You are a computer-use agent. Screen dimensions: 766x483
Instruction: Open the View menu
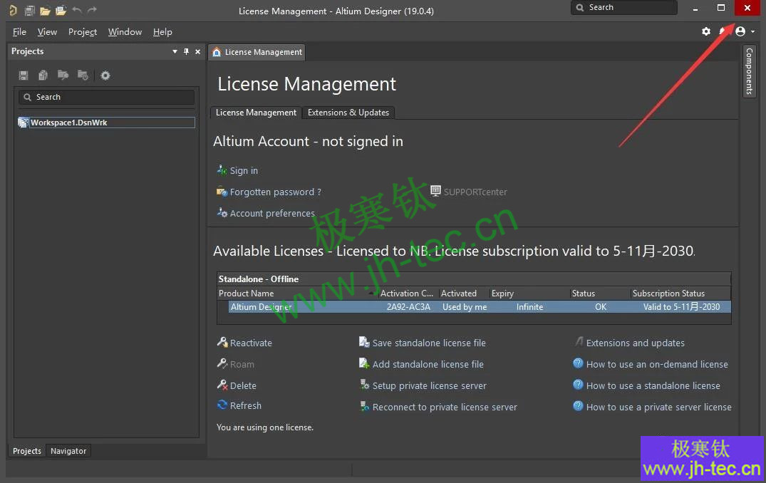tap(48, 32)
